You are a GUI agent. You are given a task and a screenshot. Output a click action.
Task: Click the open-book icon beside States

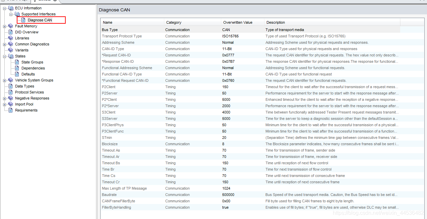tap(10, 56)
